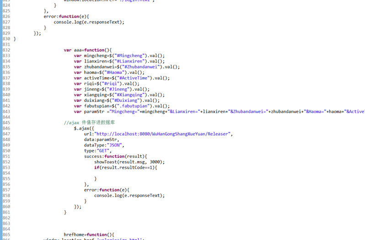Click 'data:paramStr,' line
Image resolution: width=365 pixels, height=240 pixels.
(x=102, y=140)
